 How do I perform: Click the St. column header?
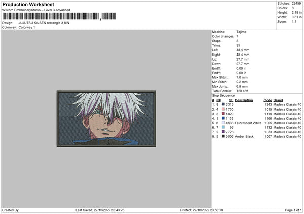(x=231, y=100)
